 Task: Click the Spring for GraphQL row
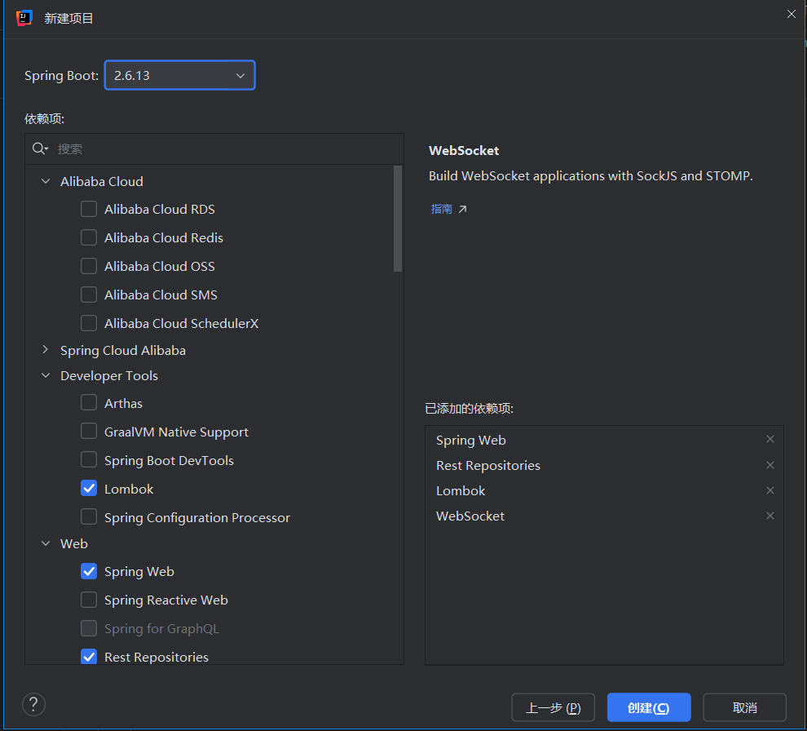click(161, 628)
